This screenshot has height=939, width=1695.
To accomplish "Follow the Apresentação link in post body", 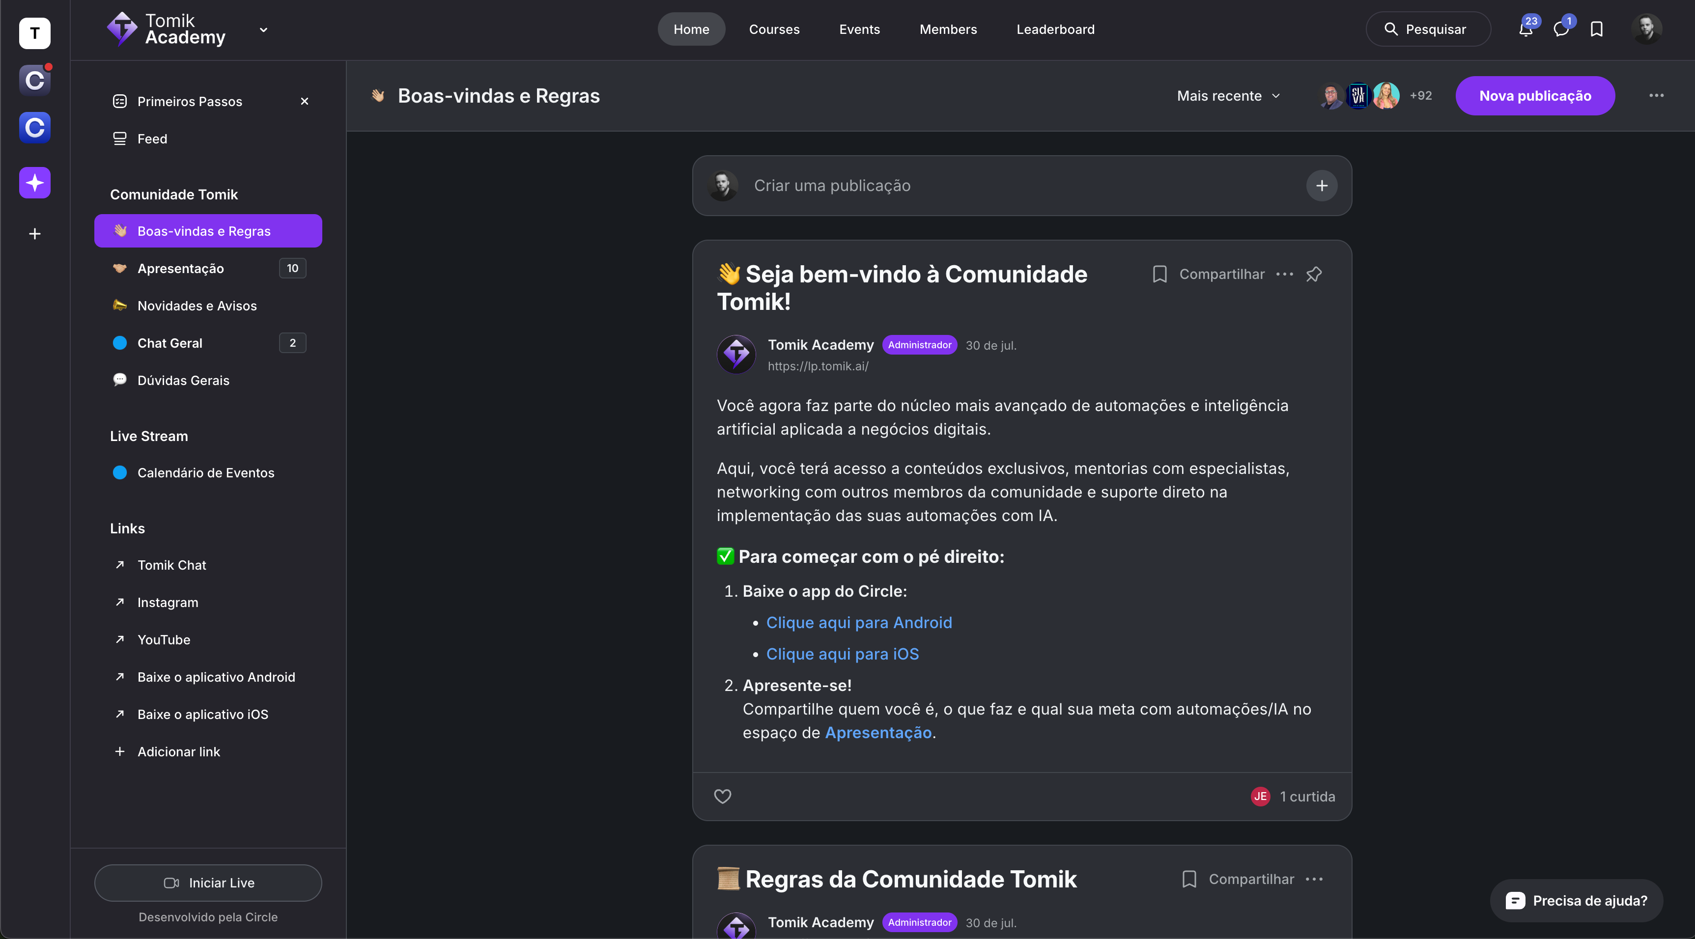I will (x=878, y=733).
